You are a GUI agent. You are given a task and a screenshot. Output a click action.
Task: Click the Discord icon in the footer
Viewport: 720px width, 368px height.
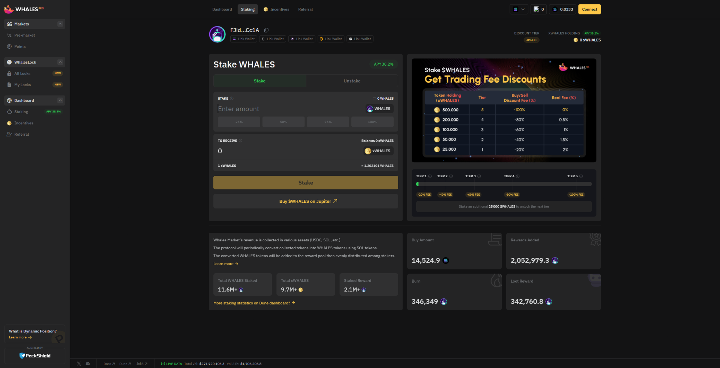click(x=88, y=364)
